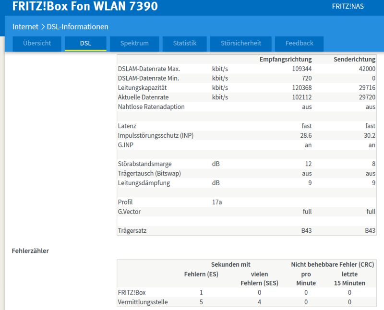Viewport: 384px width, 310px height.
Task: Click DSLAM-Datenrate Min. receive value 720
Action: coord(307,78)
